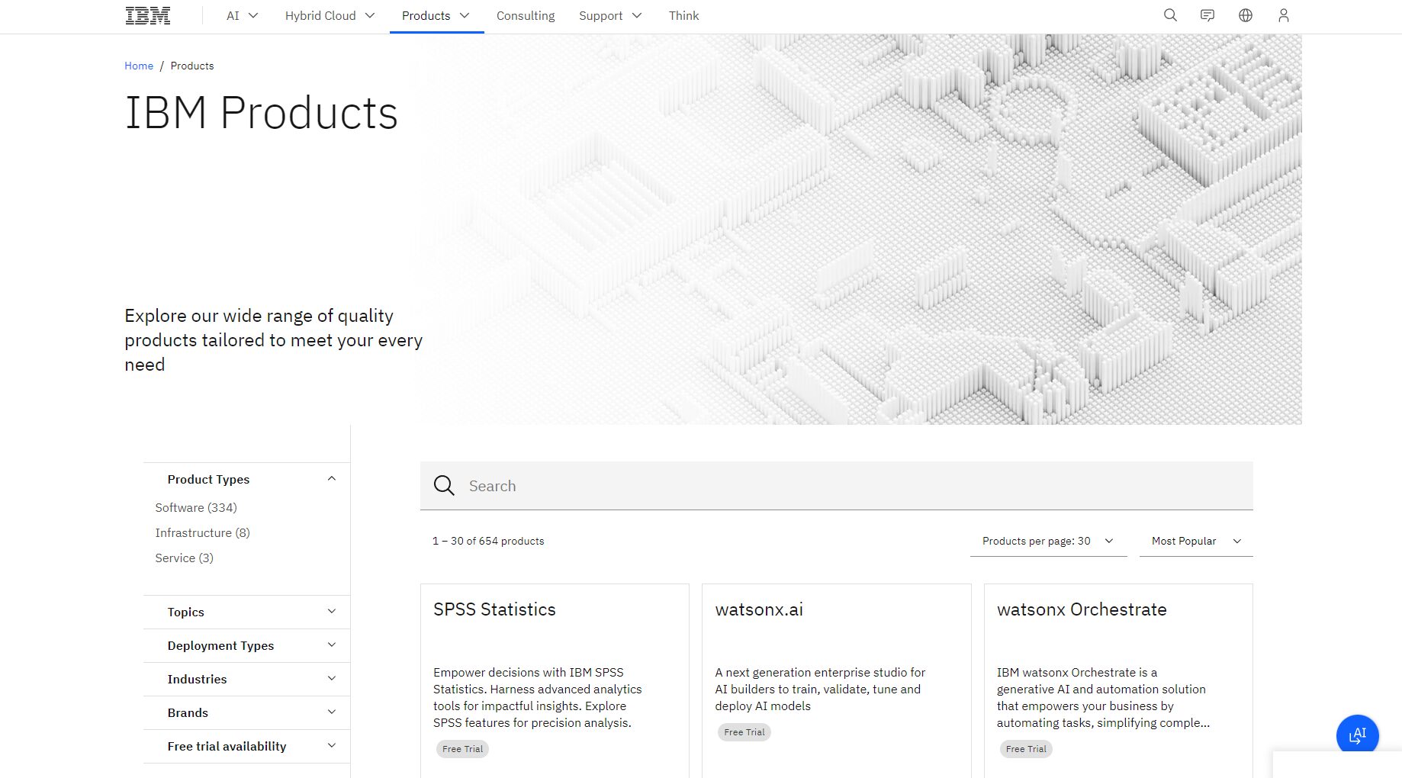
Task: Expand the Deployment Types filter section
Action: click(x=331, y=645)
